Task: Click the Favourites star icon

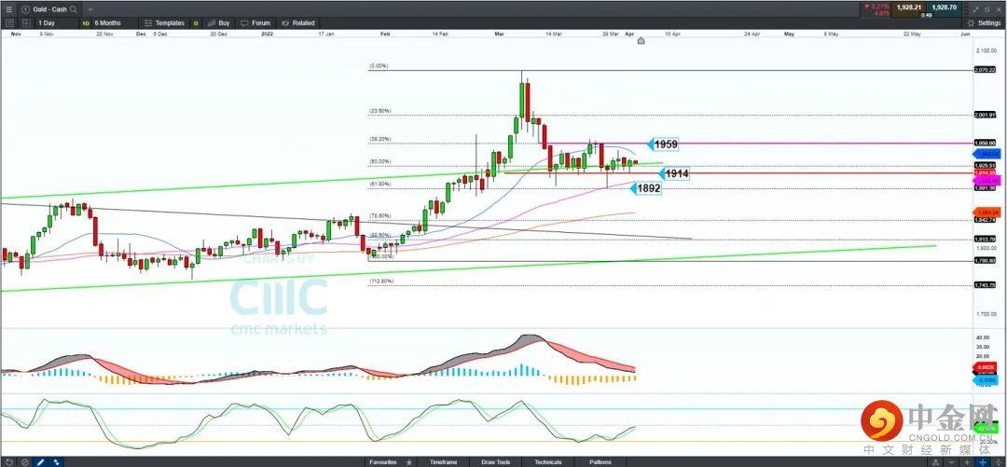Action: 408,461
